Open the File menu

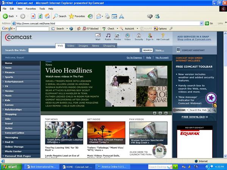[x=5, y=9]
